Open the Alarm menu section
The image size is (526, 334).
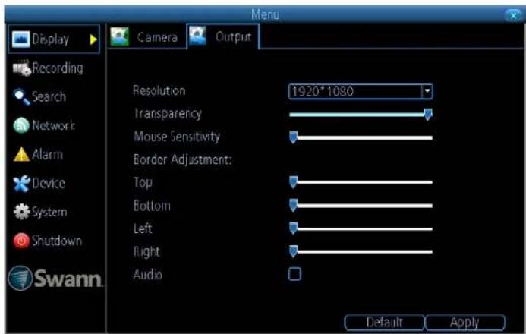(38, 154)
